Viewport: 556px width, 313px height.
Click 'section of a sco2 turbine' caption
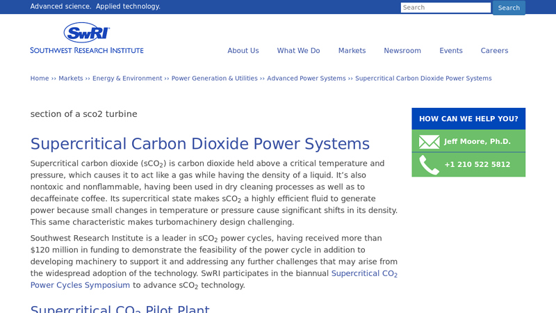[83, 114]
